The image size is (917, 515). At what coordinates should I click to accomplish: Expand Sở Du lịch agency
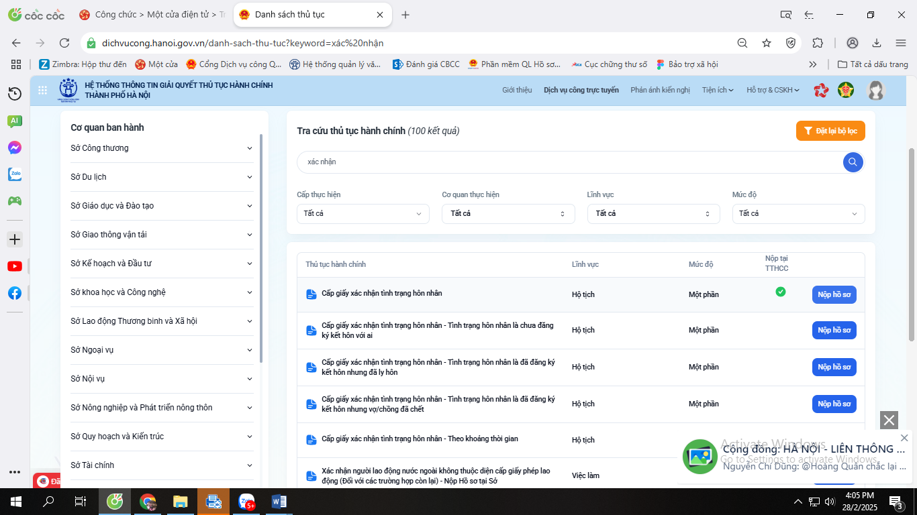pyautogui.click(x=162, y=177)
